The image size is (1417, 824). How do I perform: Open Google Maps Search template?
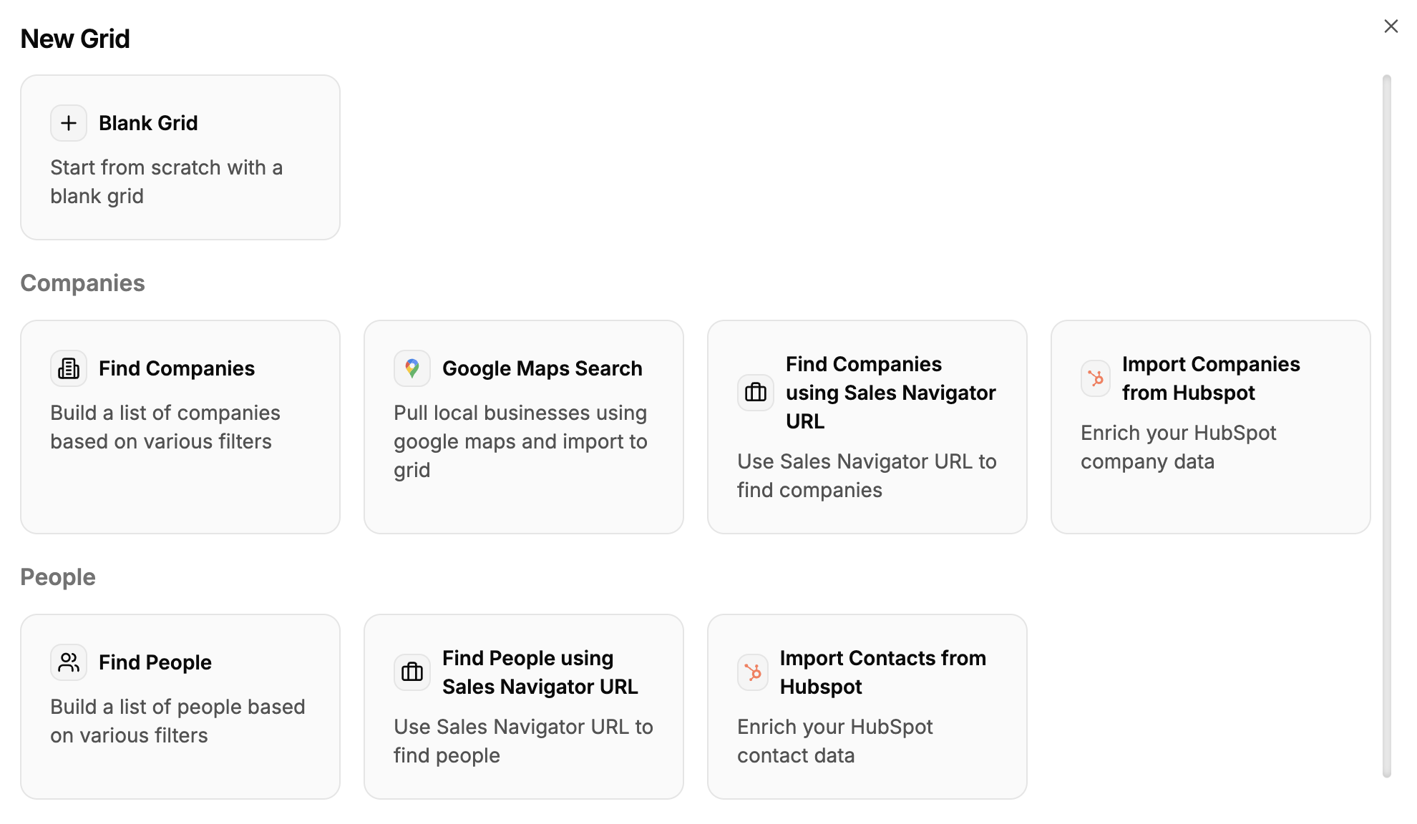coord(524,427)
